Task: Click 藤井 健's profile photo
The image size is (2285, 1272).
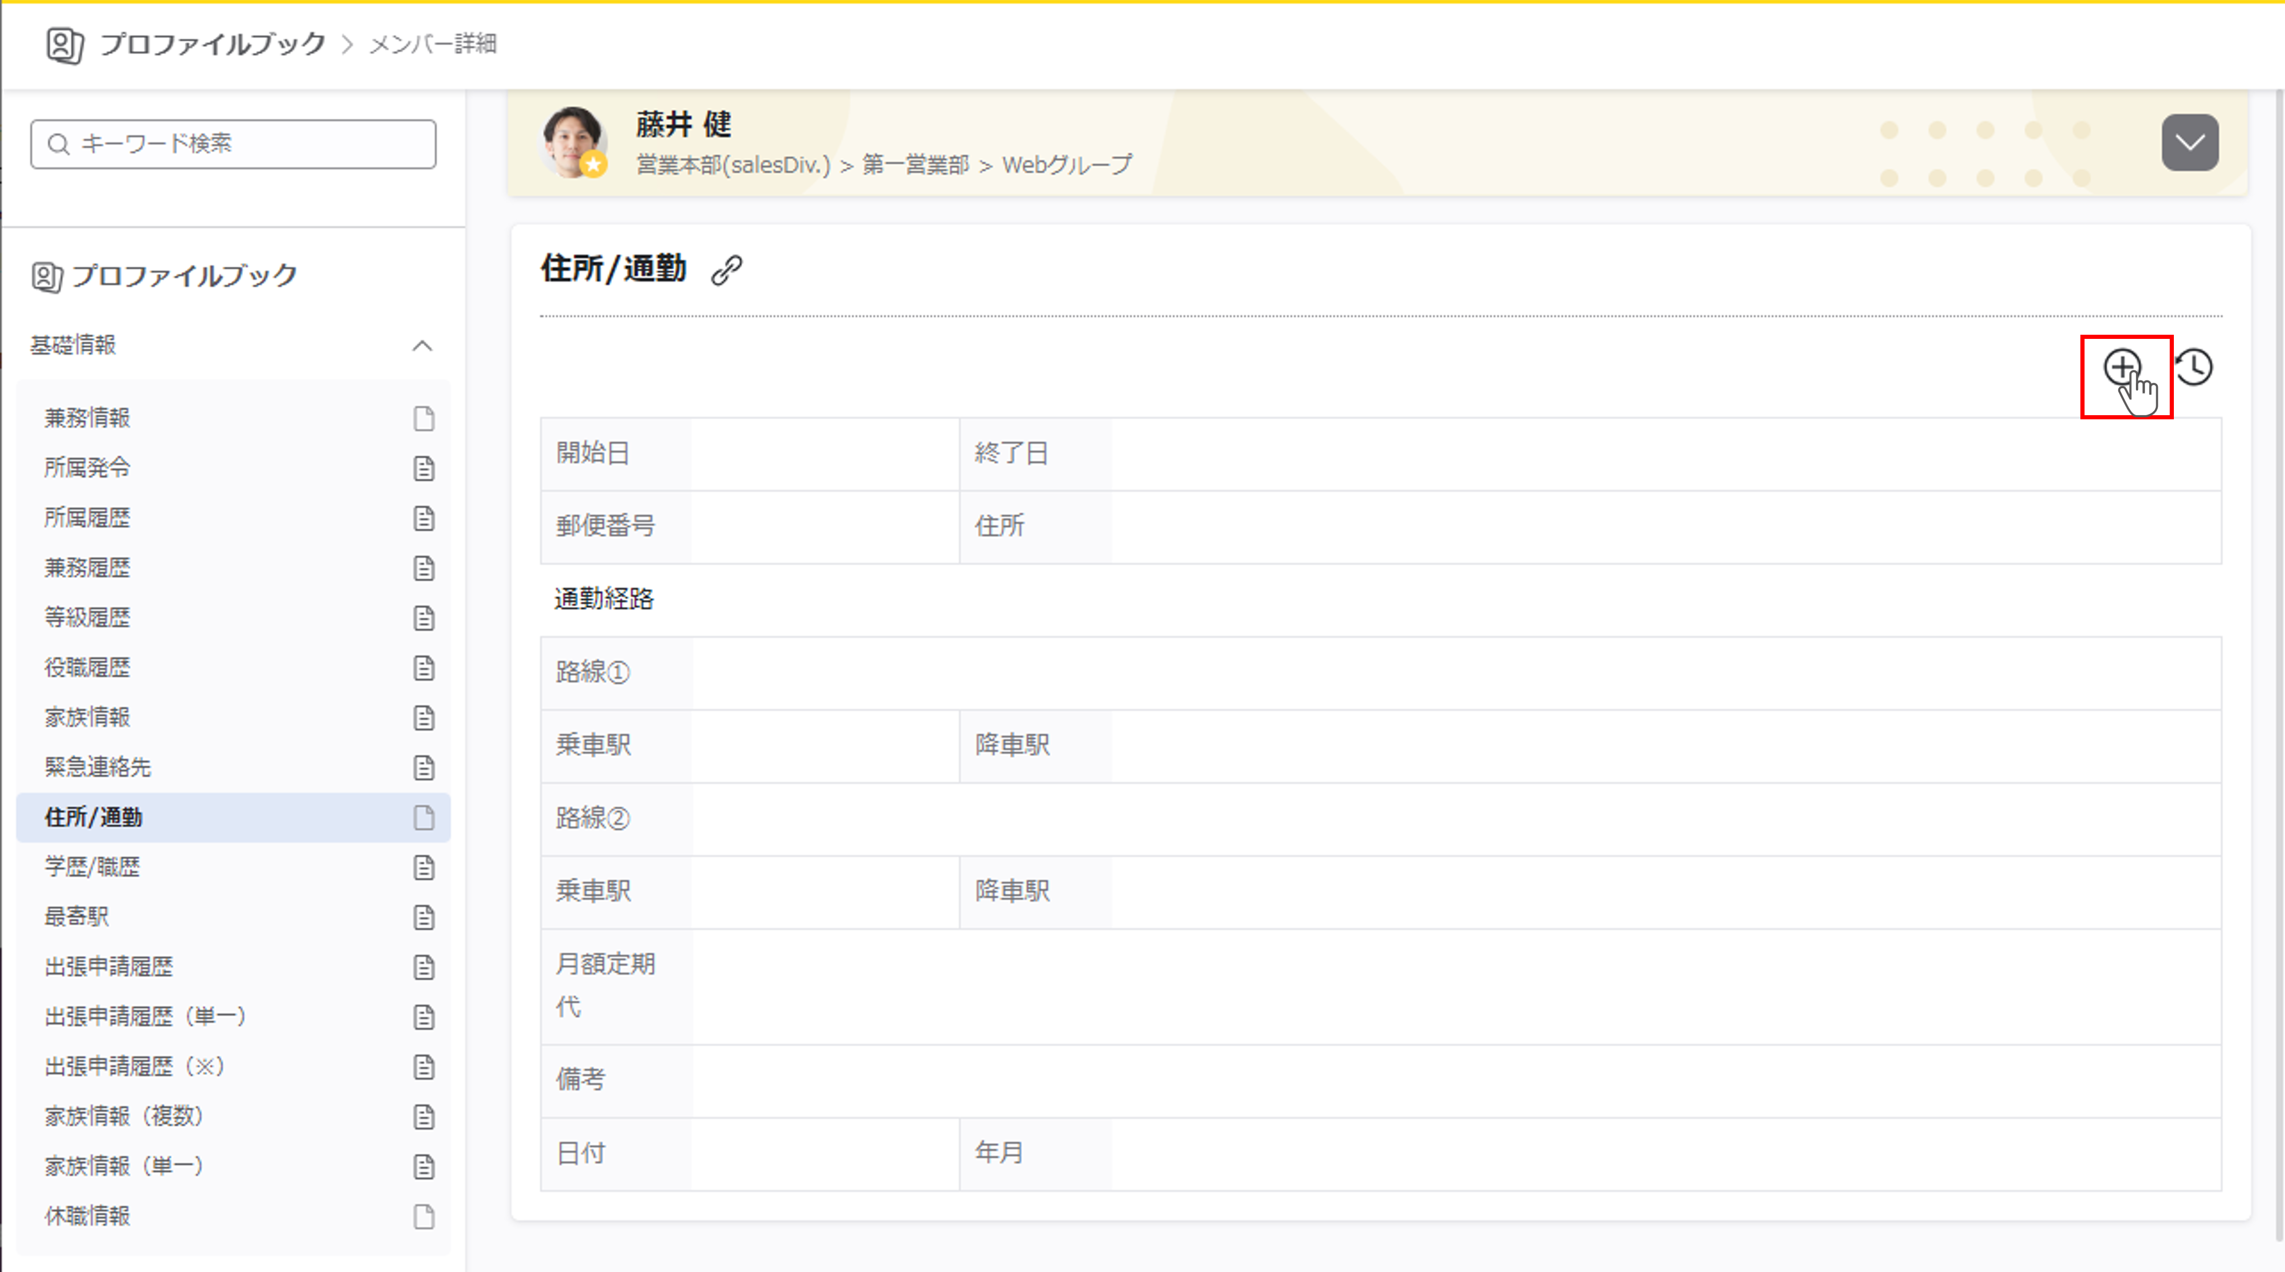Action: [574, 143]
